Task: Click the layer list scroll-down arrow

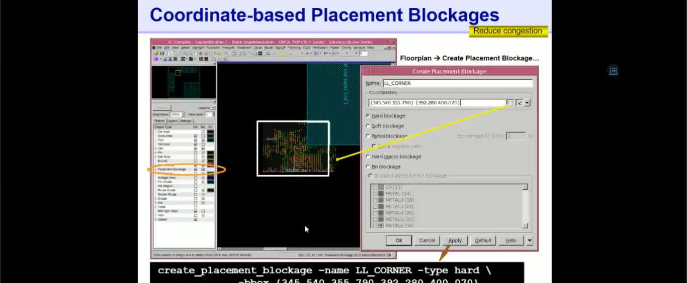Action: (x=525, y=226)
